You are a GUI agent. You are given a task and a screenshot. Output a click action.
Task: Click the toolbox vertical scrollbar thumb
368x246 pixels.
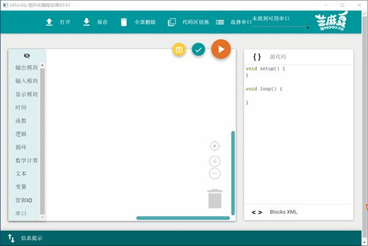click(x=42, y=142)
